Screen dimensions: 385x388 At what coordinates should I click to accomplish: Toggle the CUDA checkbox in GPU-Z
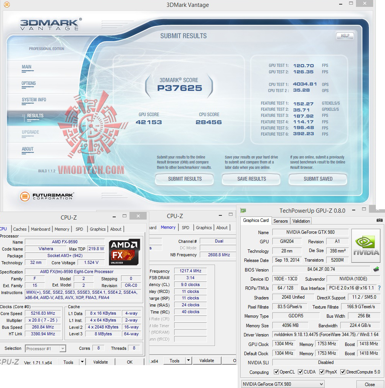(300, 372)
